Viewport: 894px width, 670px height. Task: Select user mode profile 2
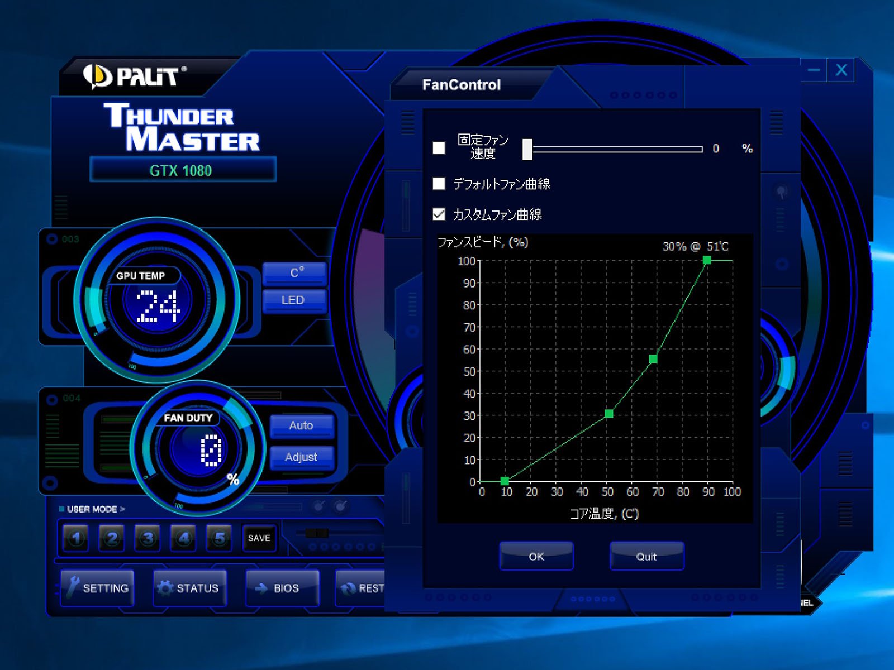112,538
